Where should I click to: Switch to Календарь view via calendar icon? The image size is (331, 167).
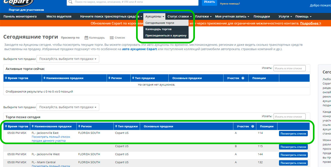(x=86, y=38)
